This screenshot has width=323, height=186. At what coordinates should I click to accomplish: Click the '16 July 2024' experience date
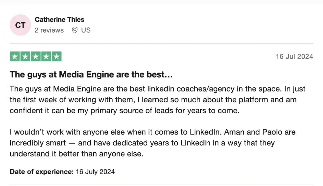pos(95,171)
